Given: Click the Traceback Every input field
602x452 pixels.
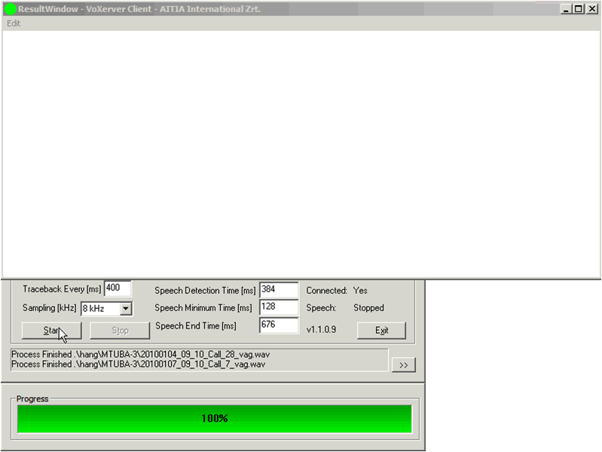Looking at the screenshot, I should coord(117,288).
